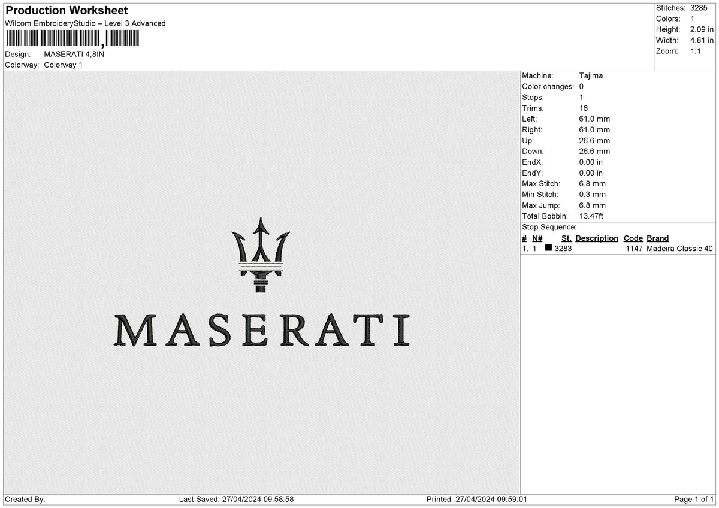
Task: Click the MASERATI embroidered wordmark
Action: click(x=262, y=330)
